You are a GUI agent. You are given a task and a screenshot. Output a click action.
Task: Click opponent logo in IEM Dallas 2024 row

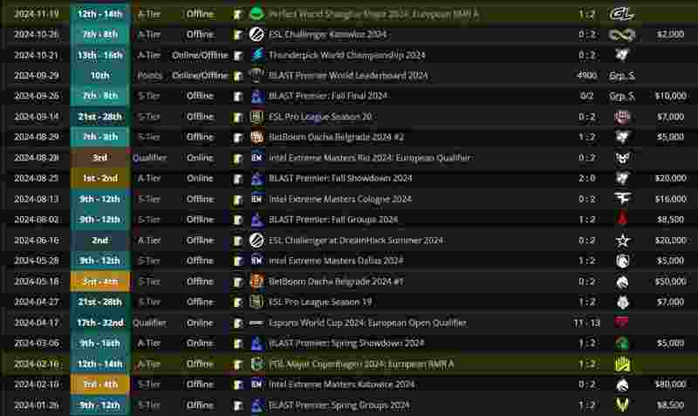coord(622,261)
